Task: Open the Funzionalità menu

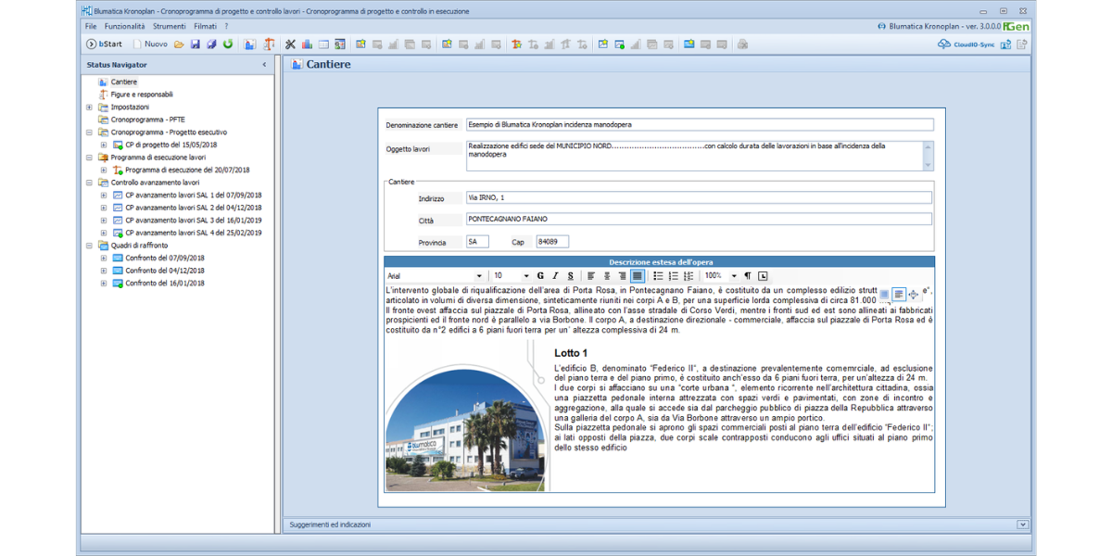Action: tap(124, 27)
